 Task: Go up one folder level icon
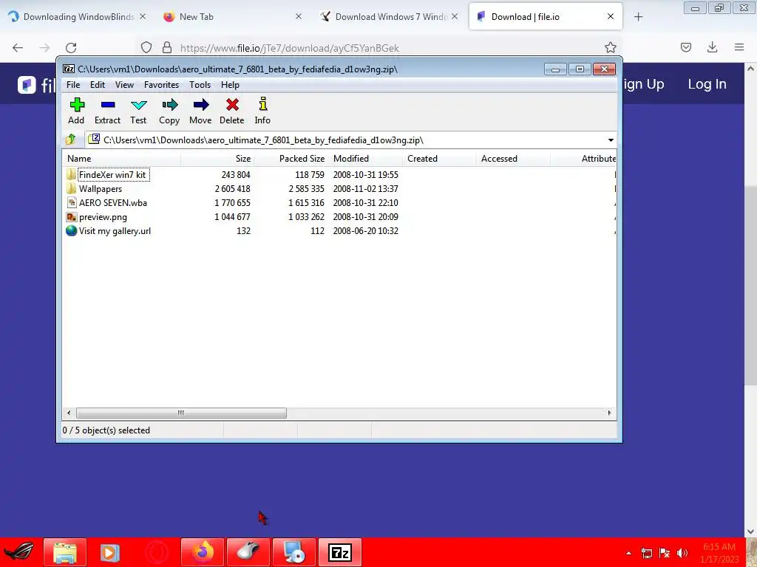(x=71, y=140)
